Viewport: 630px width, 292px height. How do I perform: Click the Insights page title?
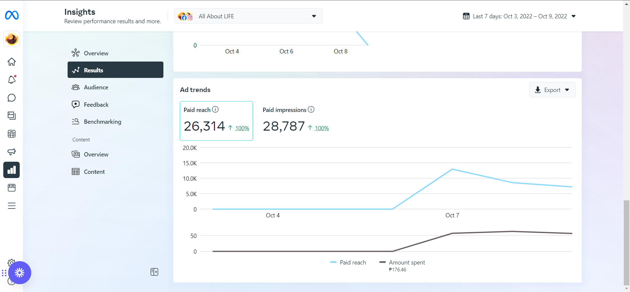80,12
